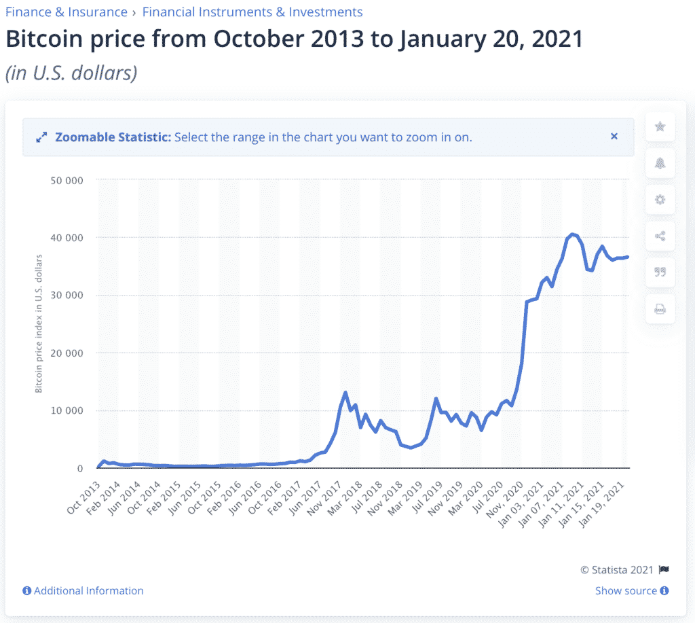Click the zoom arrows icon in the banner
This screenshot has width=695, height=623.
coord(41,136)
